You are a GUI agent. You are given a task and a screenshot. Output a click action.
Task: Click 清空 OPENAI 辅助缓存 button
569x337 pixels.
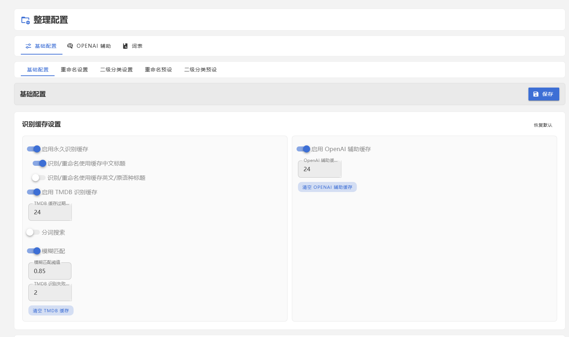point(327,187)
